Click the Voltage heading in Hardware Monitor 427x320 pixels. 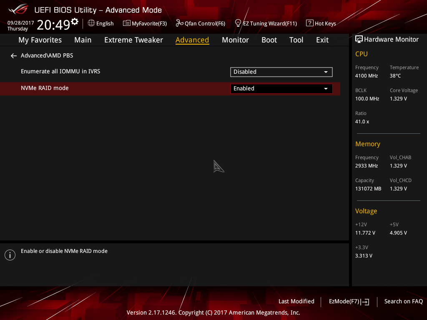point(366,211)
